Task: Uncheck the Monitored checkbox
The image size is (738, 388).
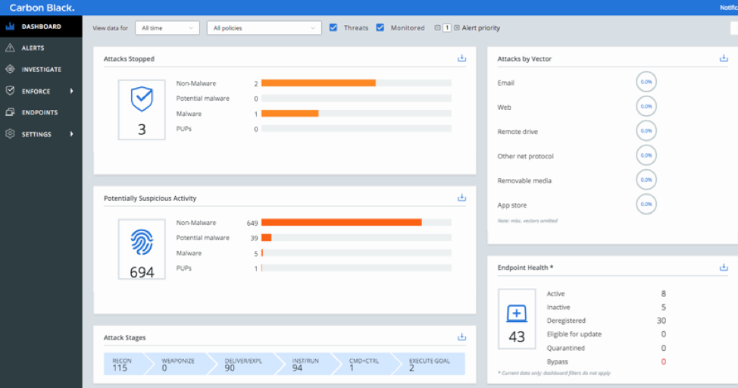Action: pyautogui.click(x=380, y=28)
